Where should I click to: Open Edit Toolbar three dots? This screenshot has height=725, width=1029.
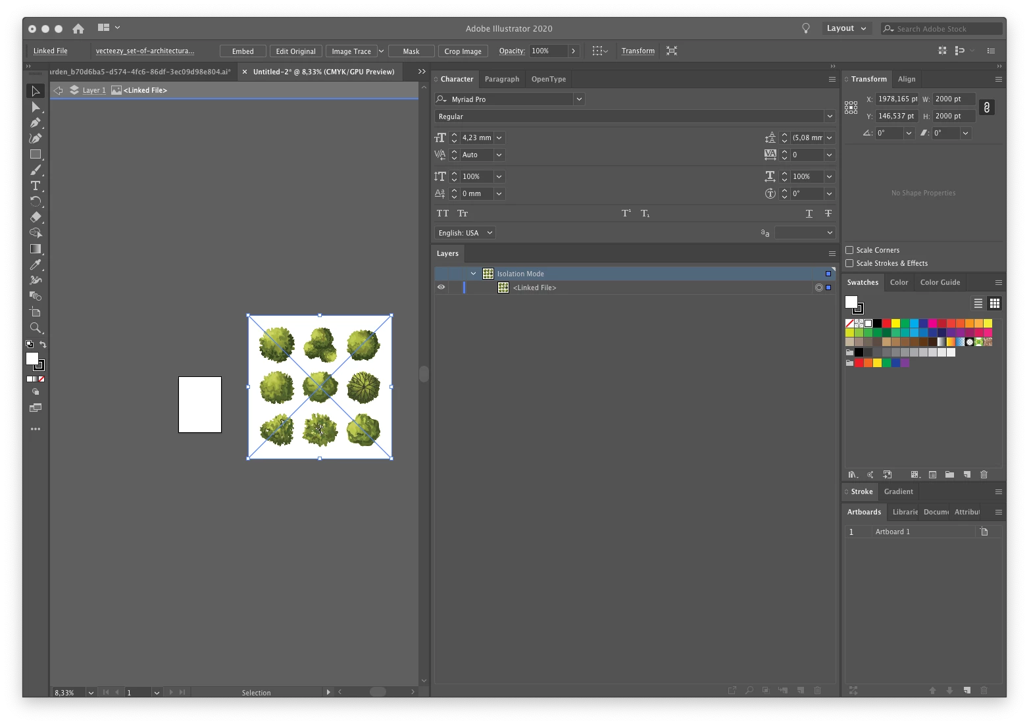tap(36, 429)
